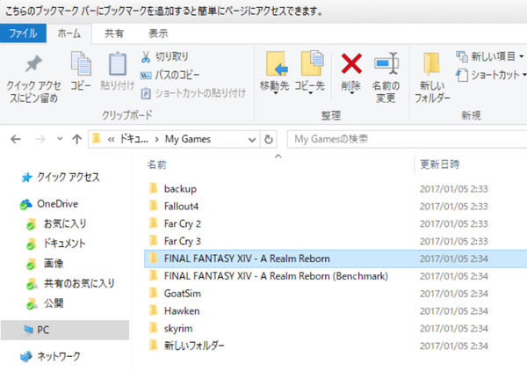
Task: Select Network (ネットワーク) in navigation pane
Action: pos(59,356)
